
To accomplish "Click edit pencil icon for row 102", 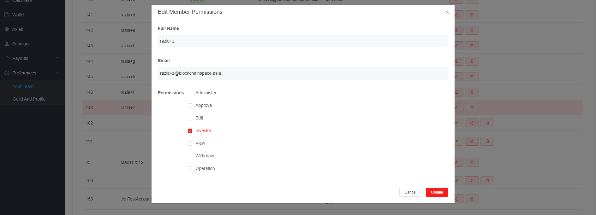I will point(472,123).
